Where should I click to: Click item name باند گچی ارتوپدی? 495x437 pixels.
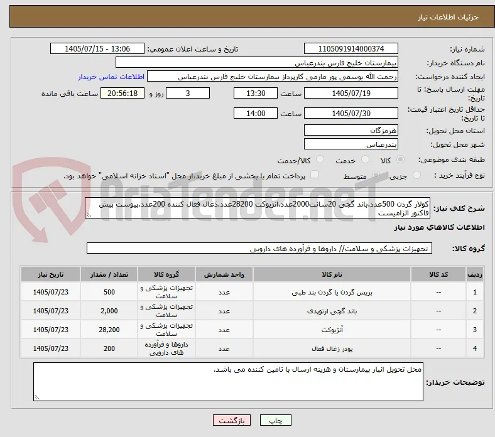pos(332,311)
